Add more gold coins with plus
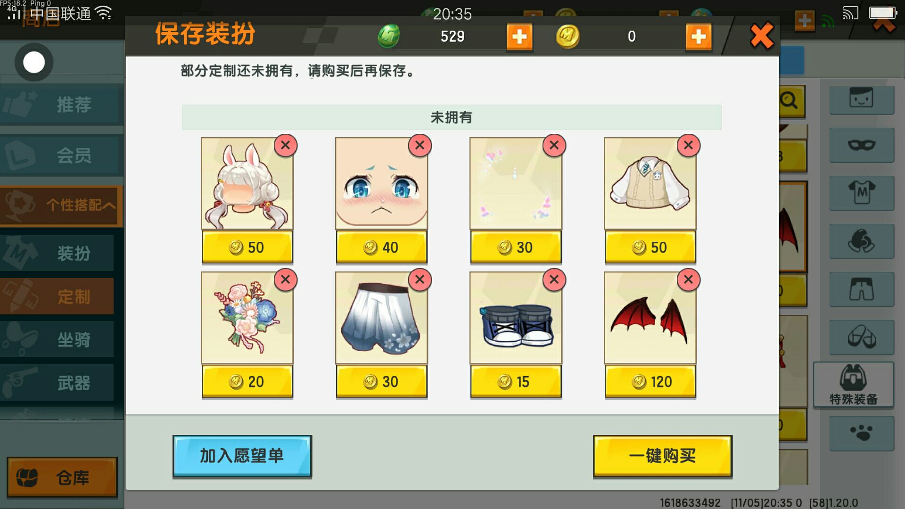 (x=699, y=36)
